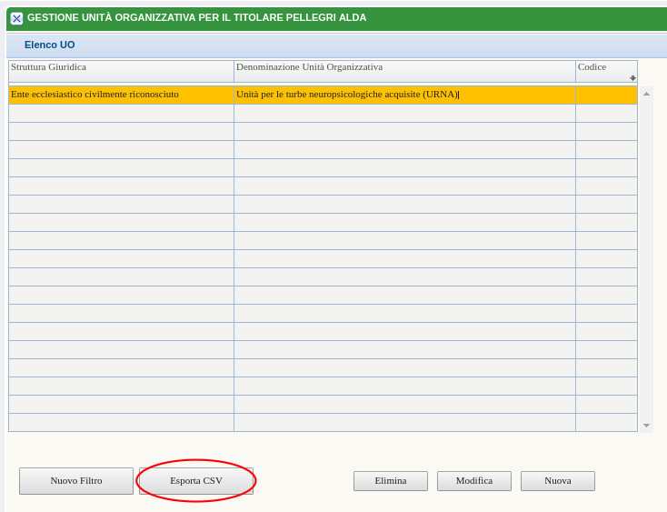Image resolution: width=667 pixels, height=512 pixels.
Task: Click the Codice cell of the highlighted row
Action: [606, 95]
